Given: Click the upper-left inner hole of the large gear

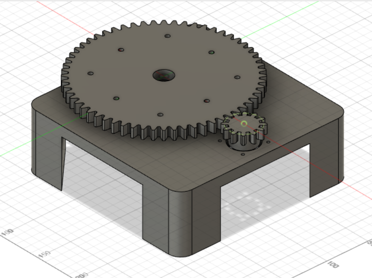Looking at the screenshot, I should pos(121,49).
